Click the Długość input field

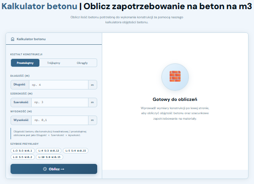[59, 84]
